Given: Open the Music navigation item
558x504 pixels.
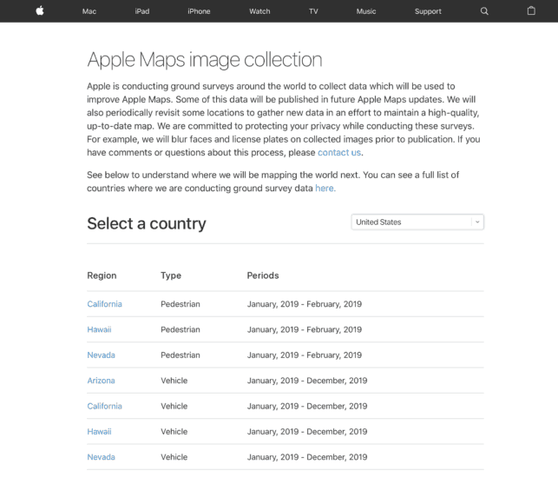Looking at the screenshot, I should [366, 11].
